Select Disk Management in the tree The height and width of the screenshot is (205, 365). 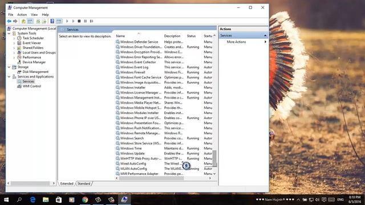tap(35, 72)
